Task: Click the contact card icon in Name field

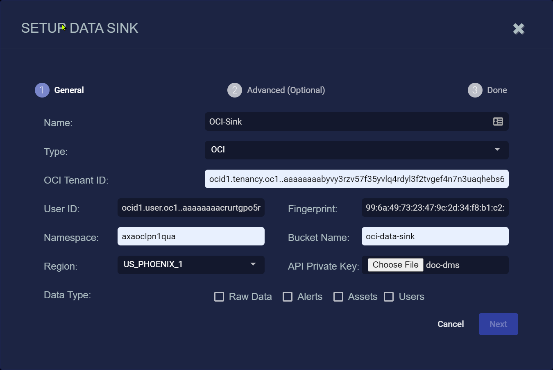Action: (x=498, y=122)
